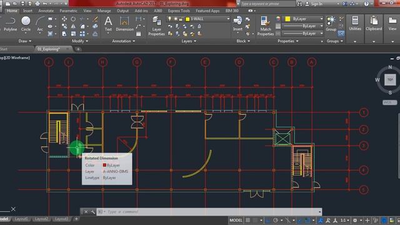Toggle the layer freeze sun icon
The height and width of the screenshot is (225, 400).
click(176, 19)
